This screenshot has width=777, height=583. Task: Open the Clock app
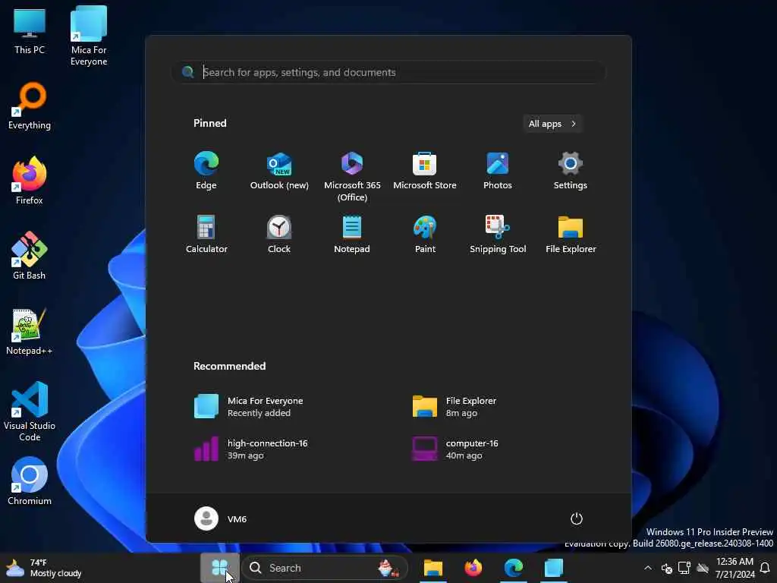279,234
